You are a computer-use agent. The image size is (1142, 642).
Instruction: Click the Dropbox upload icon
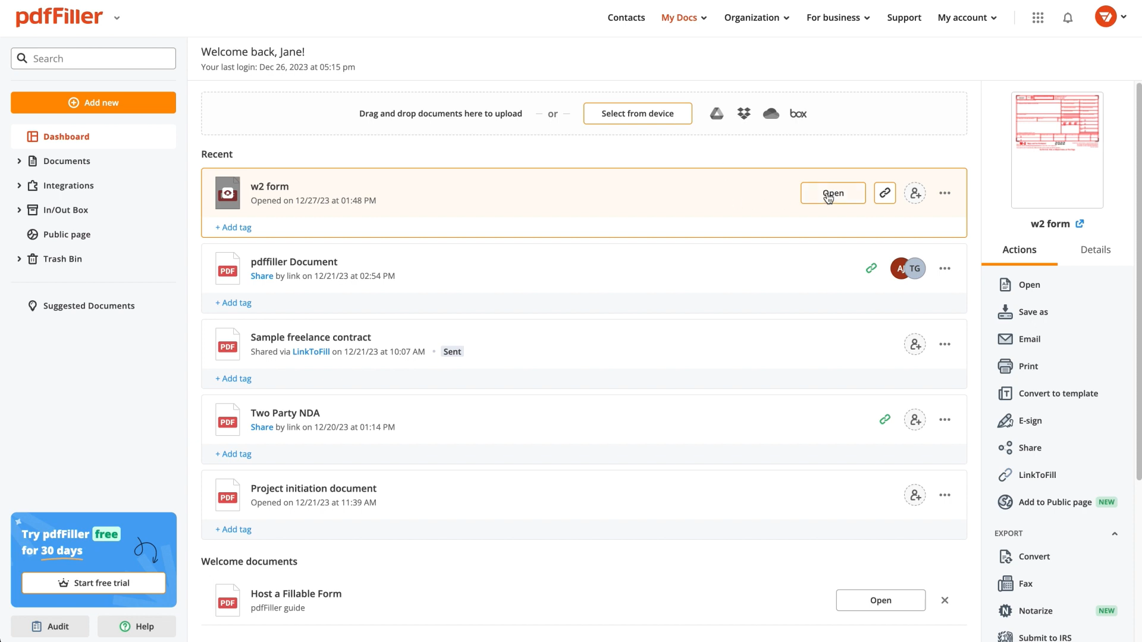click(744, 114)
